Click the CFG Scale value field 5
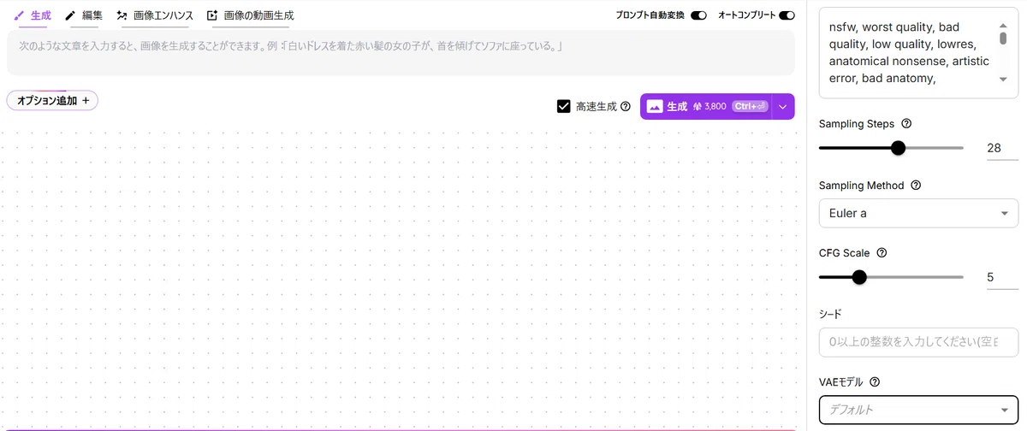This screenshot has height=431, width=1027. (x=1002, y=277)
